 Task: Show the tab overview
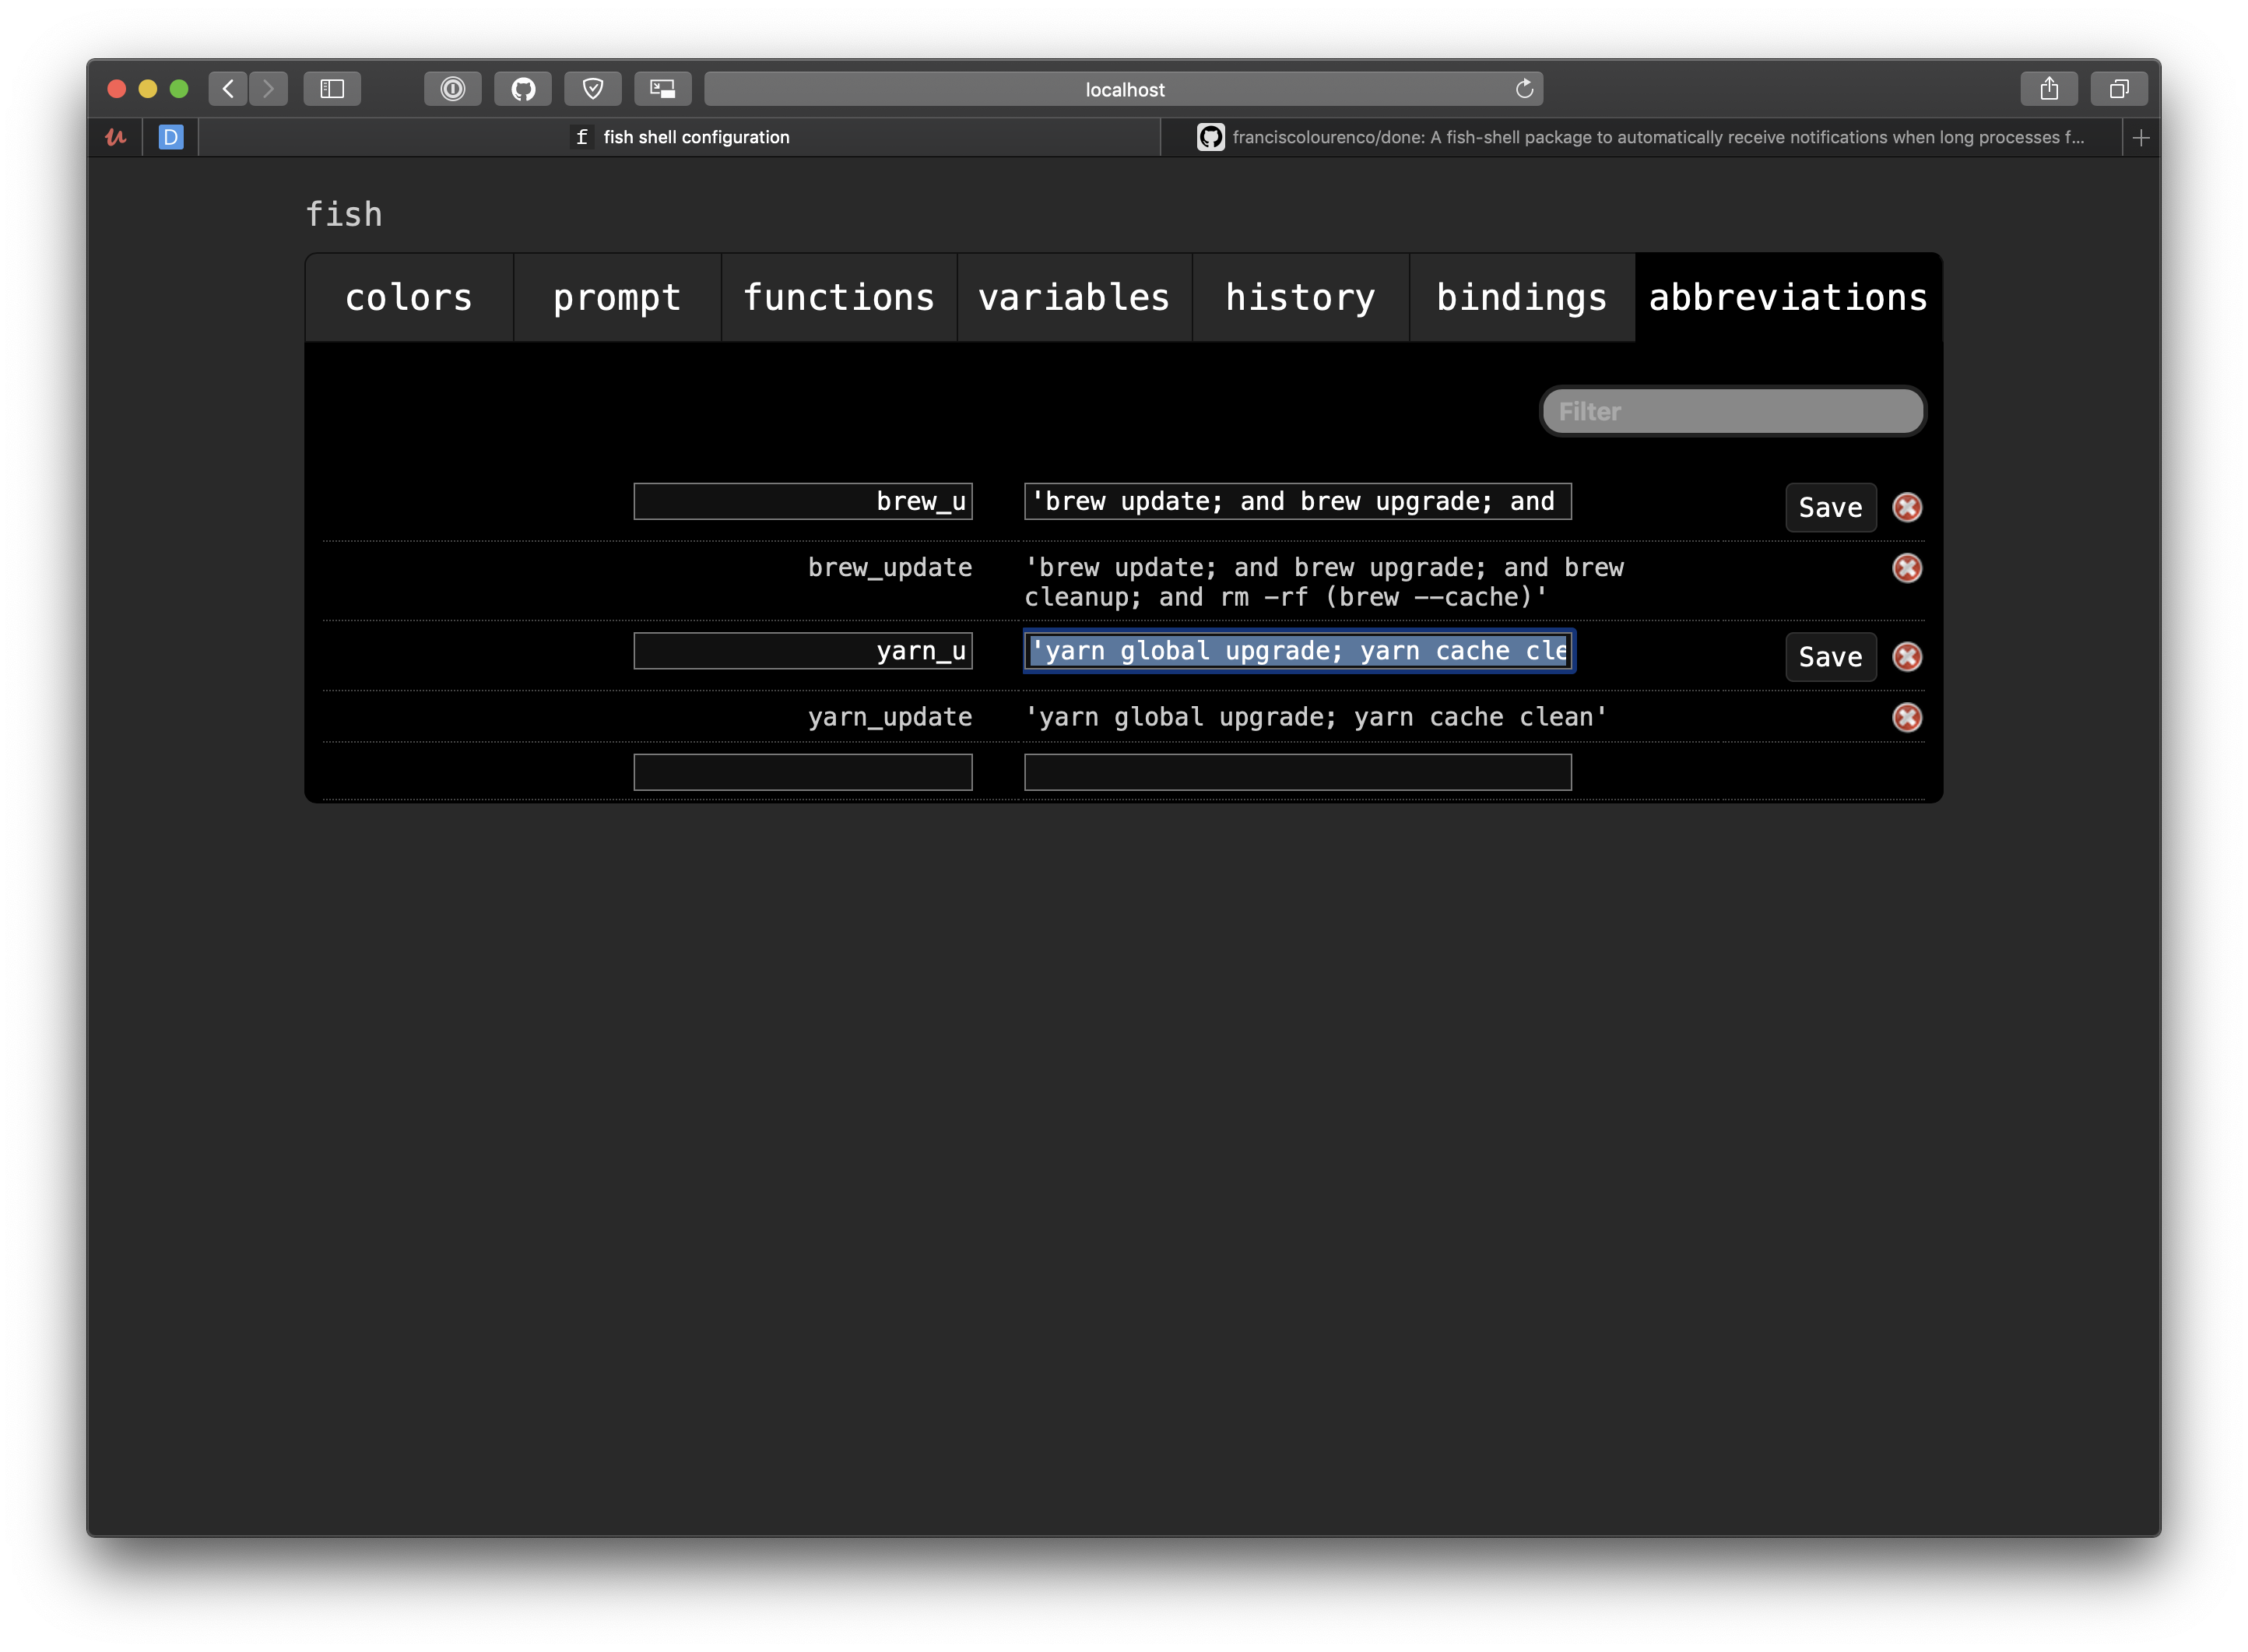[x=2118, y=89]
